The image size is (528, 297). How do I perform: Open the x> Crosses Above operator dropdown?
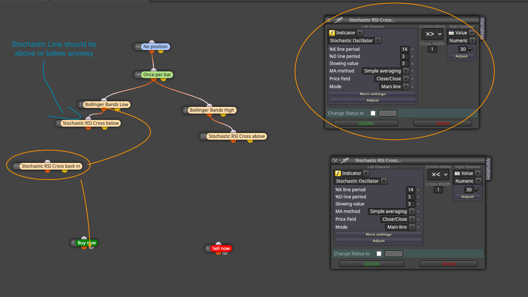click(432, 34)
